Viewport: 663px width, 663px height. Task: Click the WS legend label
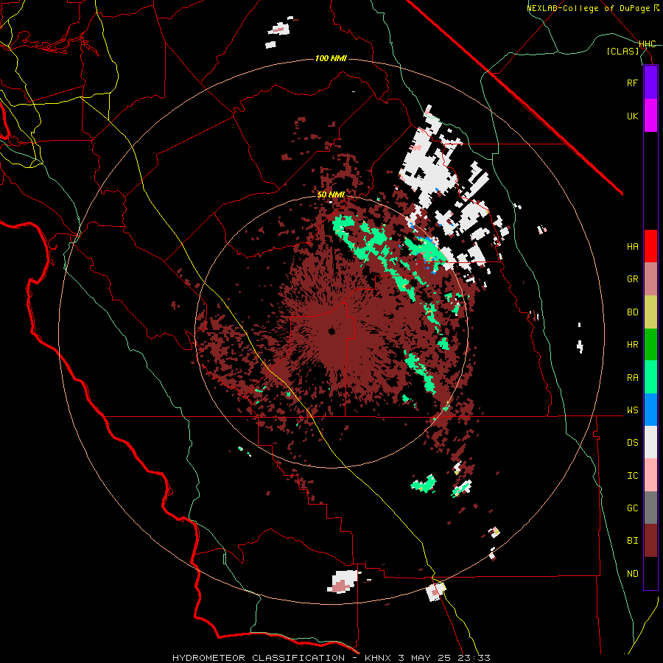click(632, 410)
